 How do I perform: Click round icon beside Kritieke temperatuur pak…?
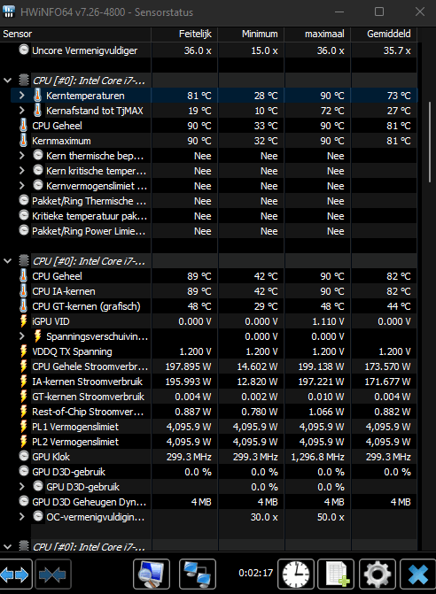click(x=24, y=215)
